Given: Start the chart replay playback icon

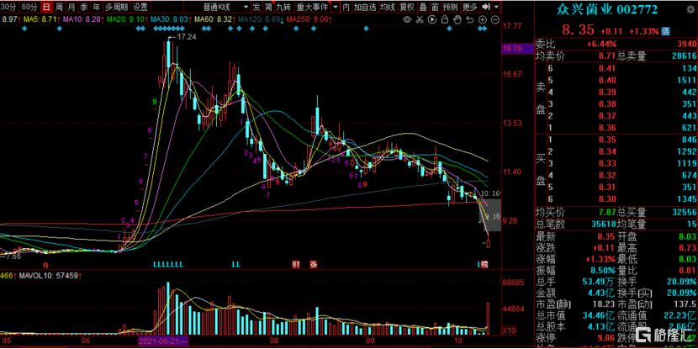Looking at the screenshot, I should [431, 19].
